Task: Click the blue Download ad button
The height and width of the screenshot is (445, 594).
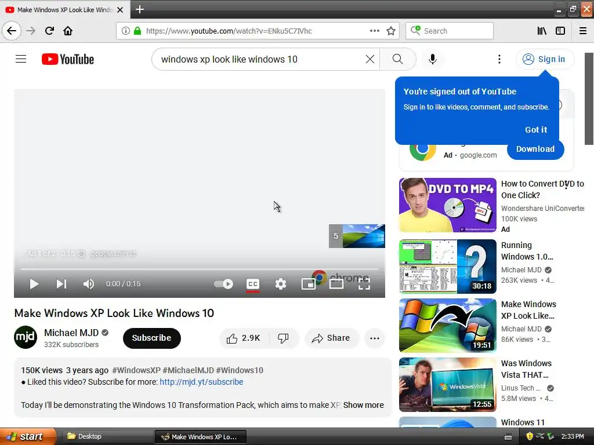Action: 535,149
